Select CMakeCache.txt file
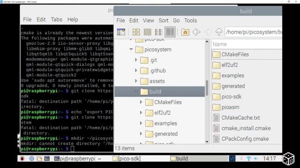Screen dimensions: 300x168 coord(236,118)
